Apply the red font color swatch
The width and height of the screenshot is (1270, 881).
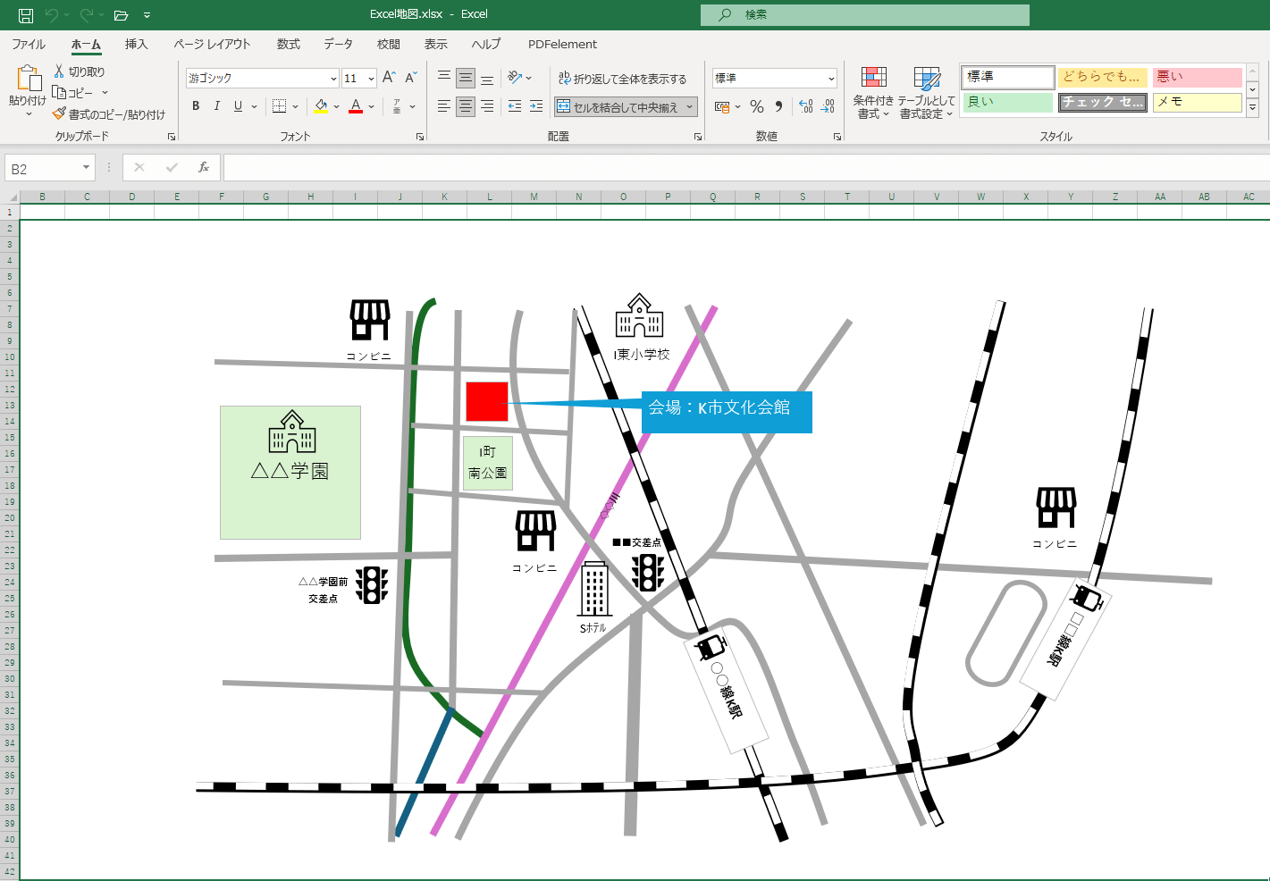click(354, 105)
